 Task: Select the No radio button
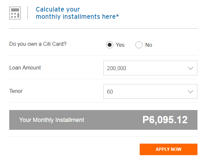point(139,45)
